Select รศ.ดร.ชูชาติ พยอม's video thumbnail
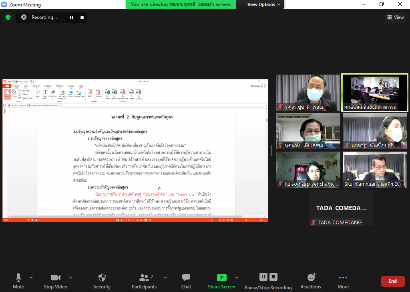 click(308, 92)
